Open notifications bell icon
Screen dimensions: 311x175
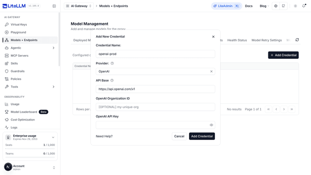(x=304, y=6)
